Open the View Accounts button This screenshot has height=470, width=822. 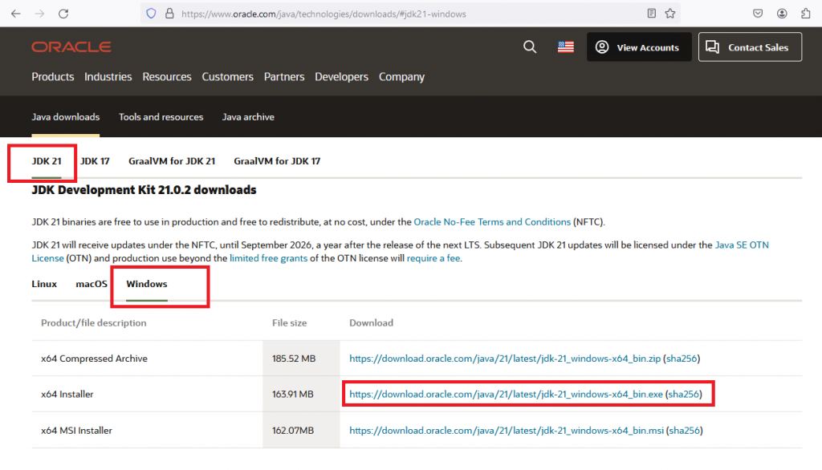tap(639, 47)
